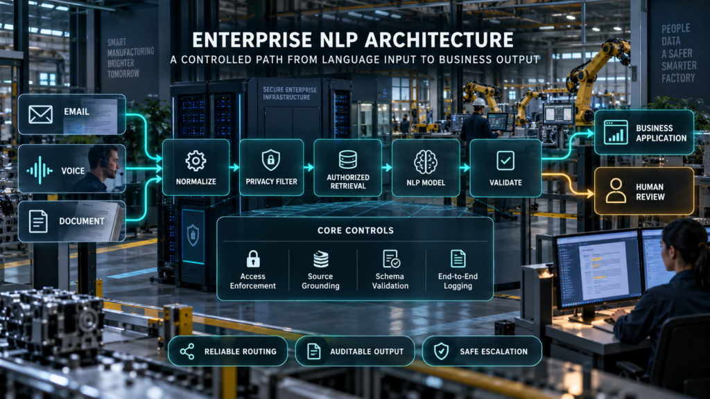710x399 pixels.
Task: Click the Voice waveform icon
Action: click(39, 170)
